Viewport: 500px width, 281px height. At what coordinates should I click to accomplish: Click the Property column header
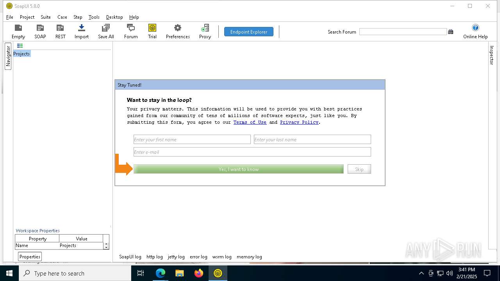point(37,238)
